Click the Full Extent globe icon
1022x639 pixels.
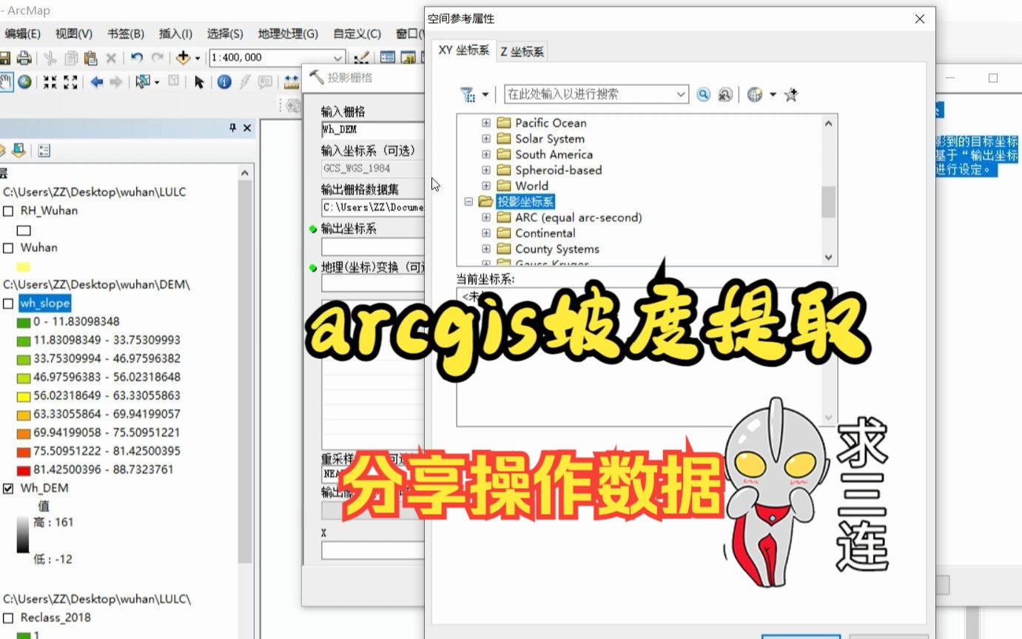coord(24,81)
